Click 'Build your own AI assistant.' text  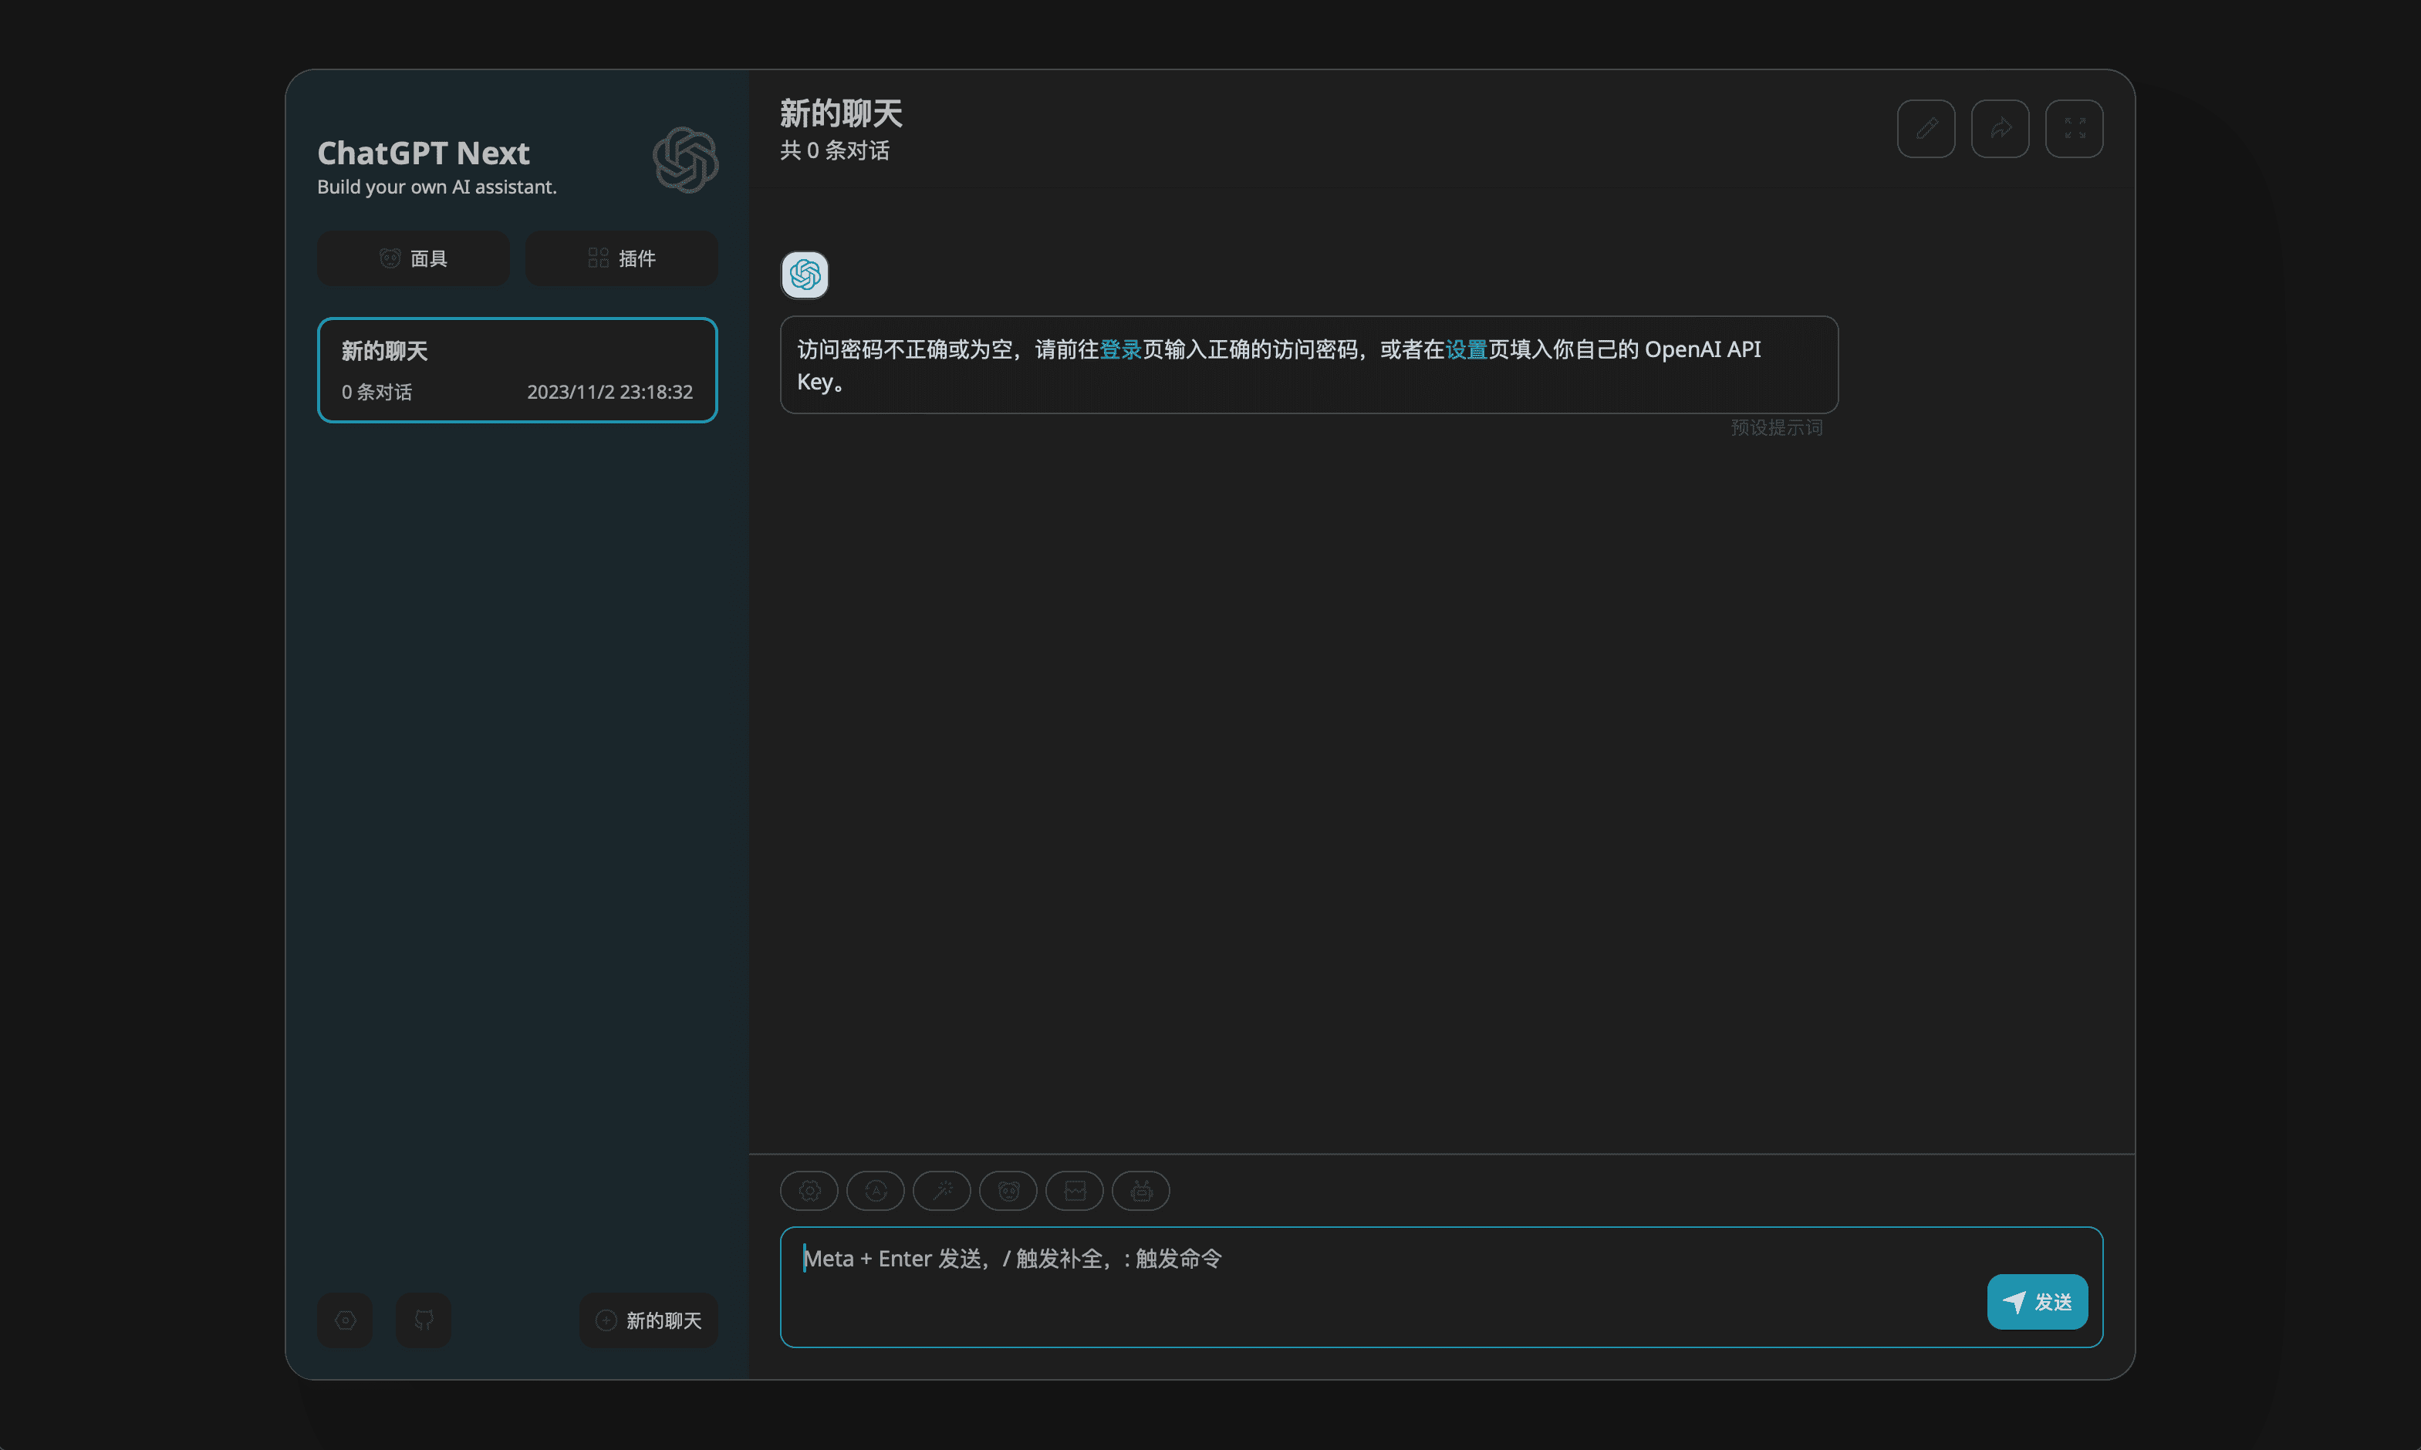[x=437, y=187]
